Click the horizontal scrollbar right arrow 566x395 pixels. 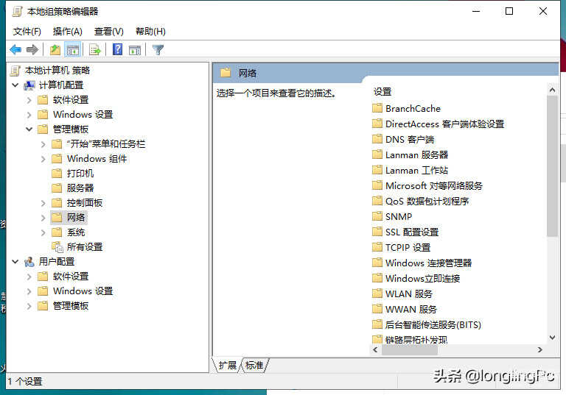[x=539, y=349]
